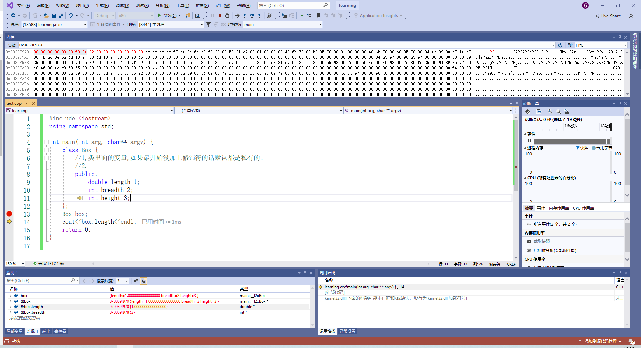Open the stack frame dropdown showing main
Viewport: 641px width, 348px height.
283,24
